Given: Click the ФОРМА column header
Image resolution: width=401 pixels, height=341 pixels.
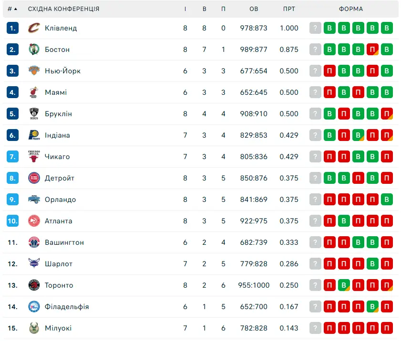Looking at the screenshot, I should pyautogui.click(x=351, y=9).
